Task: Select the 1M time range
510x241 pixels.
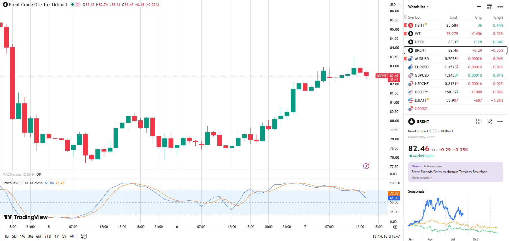Action: [22, 236]
